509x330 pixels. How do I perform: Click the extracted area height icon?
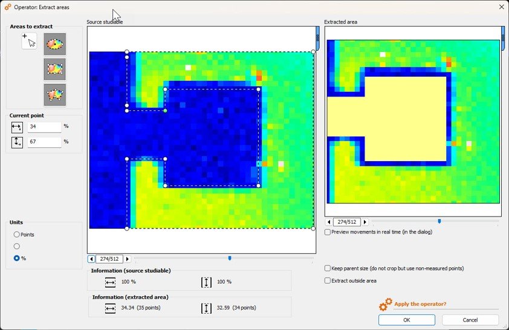click(207, 308)
